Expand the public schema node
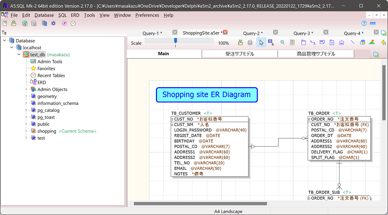The height and width of the screenshot is (215, 388). coord(26,124)
